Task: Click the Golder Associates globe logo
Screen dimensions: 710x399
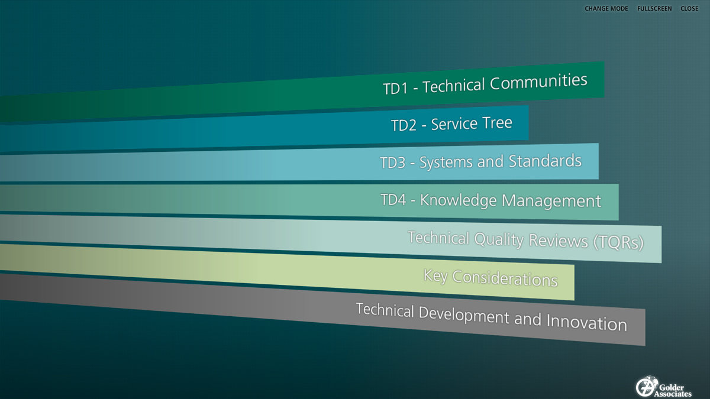Action: pos(644,387)
